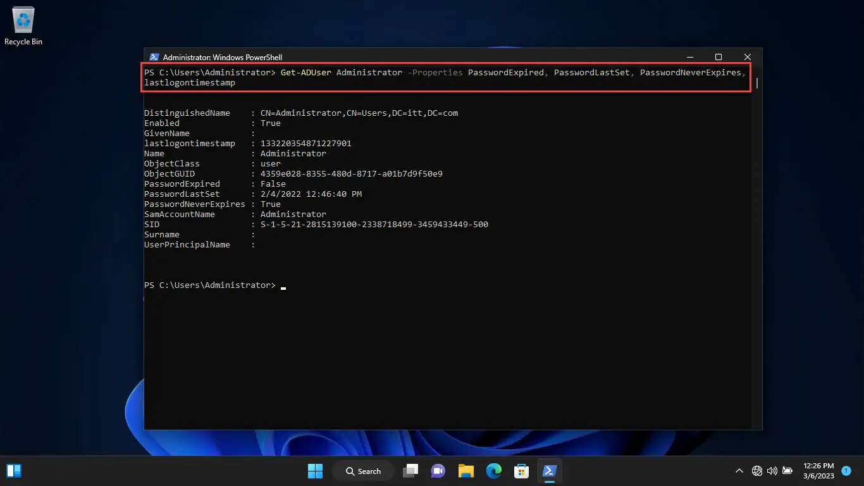Viewport: 864px width, 486px height.
Task: Launch Microsoft Edge from taskbar
Action: (x=494, y=471)
